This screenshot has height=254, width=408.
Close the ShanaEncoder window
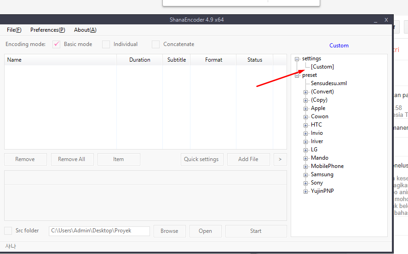point(386,20)
